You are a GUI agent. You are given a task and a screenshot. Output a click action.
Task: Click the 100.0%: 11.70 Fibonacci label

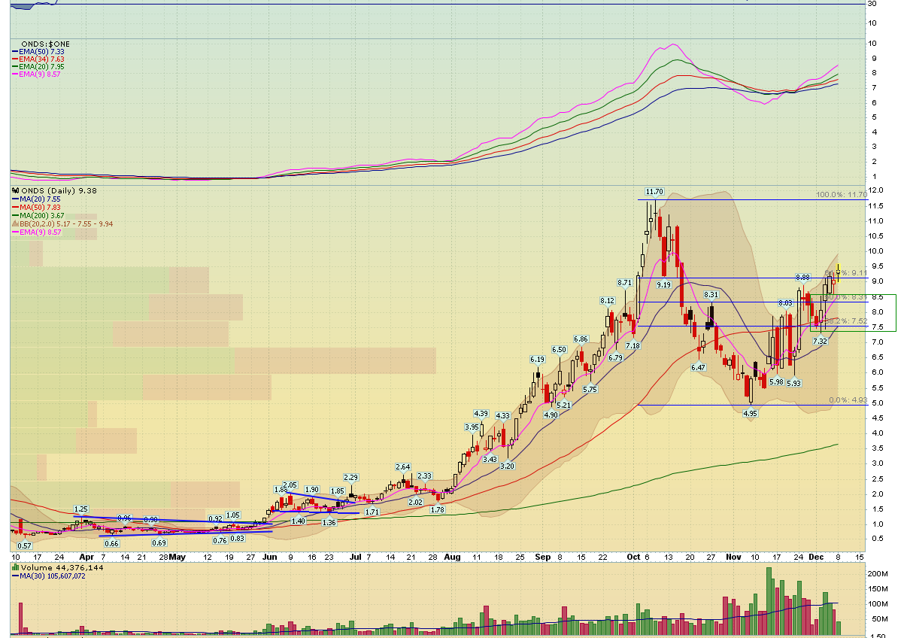click(x=842, y=195)
